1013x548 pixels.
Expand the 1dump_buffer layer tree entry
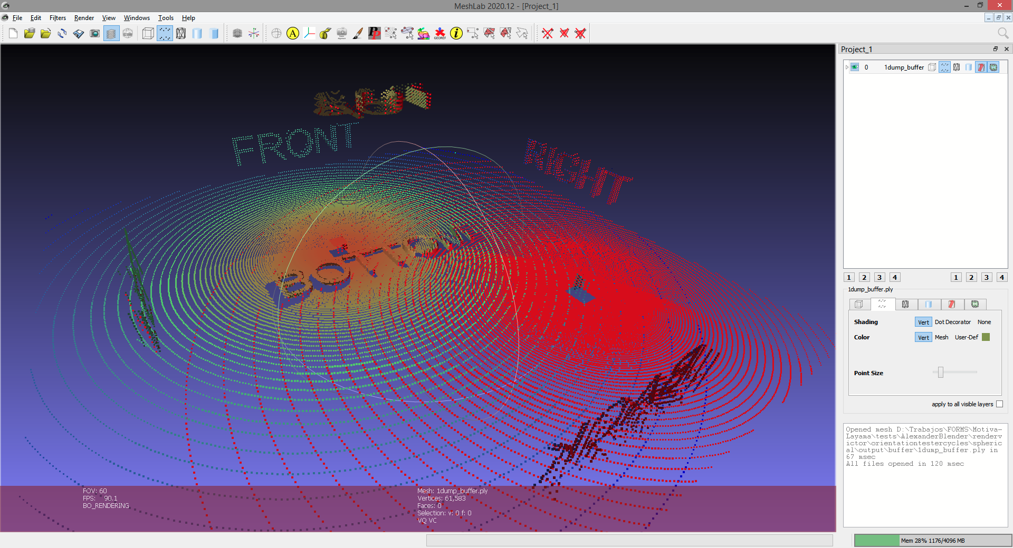847,67
